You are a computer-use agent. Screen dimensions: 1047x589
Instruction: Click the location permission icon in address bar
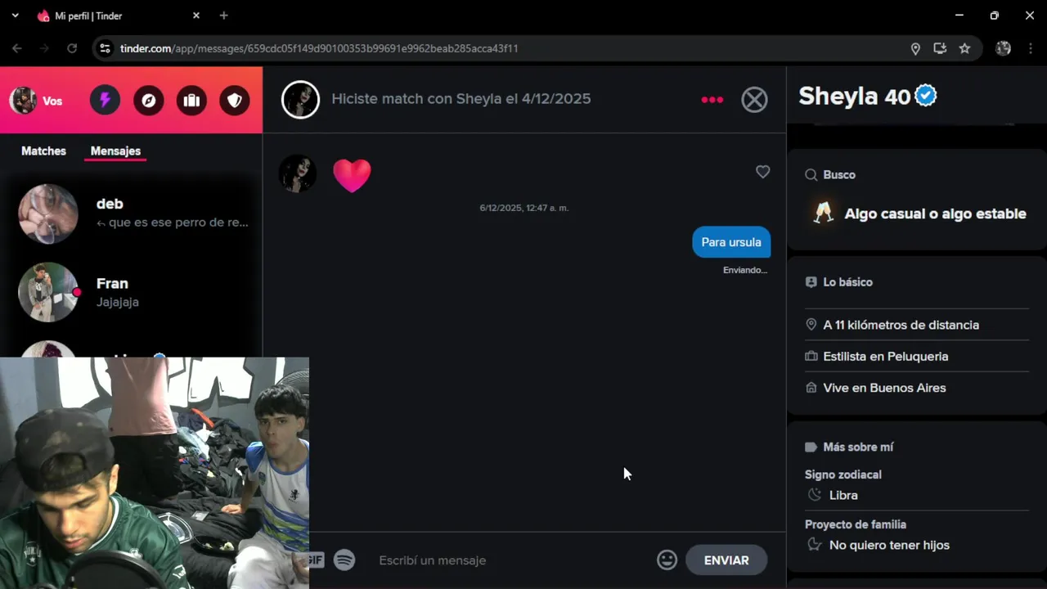point(915,48)
